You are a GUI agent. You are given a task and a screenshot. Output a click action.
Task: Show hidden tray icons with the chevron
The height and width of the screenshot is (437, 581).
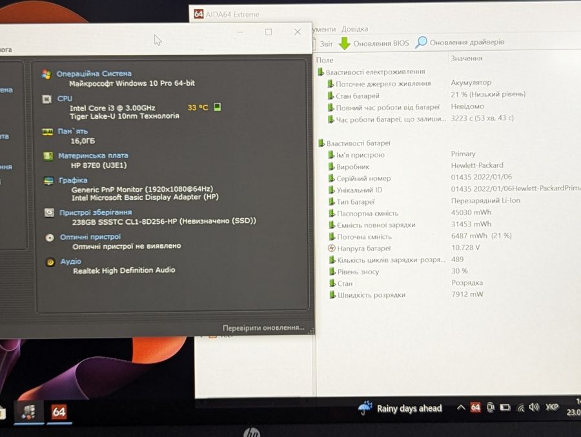click(460, 407)
